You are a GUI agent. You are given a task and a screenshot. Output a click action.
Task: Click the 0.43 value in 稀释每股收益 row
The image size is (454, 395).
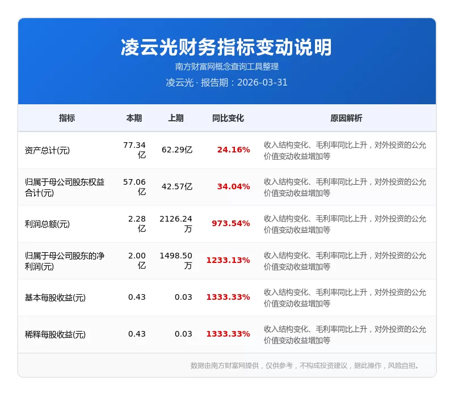(137, 334)
